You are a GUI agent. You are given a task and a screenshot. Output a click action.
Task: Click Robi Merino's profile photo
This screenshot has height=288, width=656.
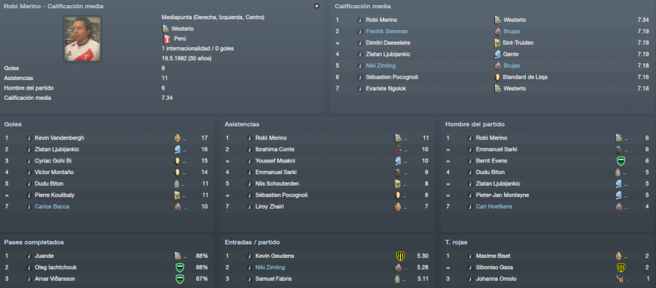[x=82, y=39]
